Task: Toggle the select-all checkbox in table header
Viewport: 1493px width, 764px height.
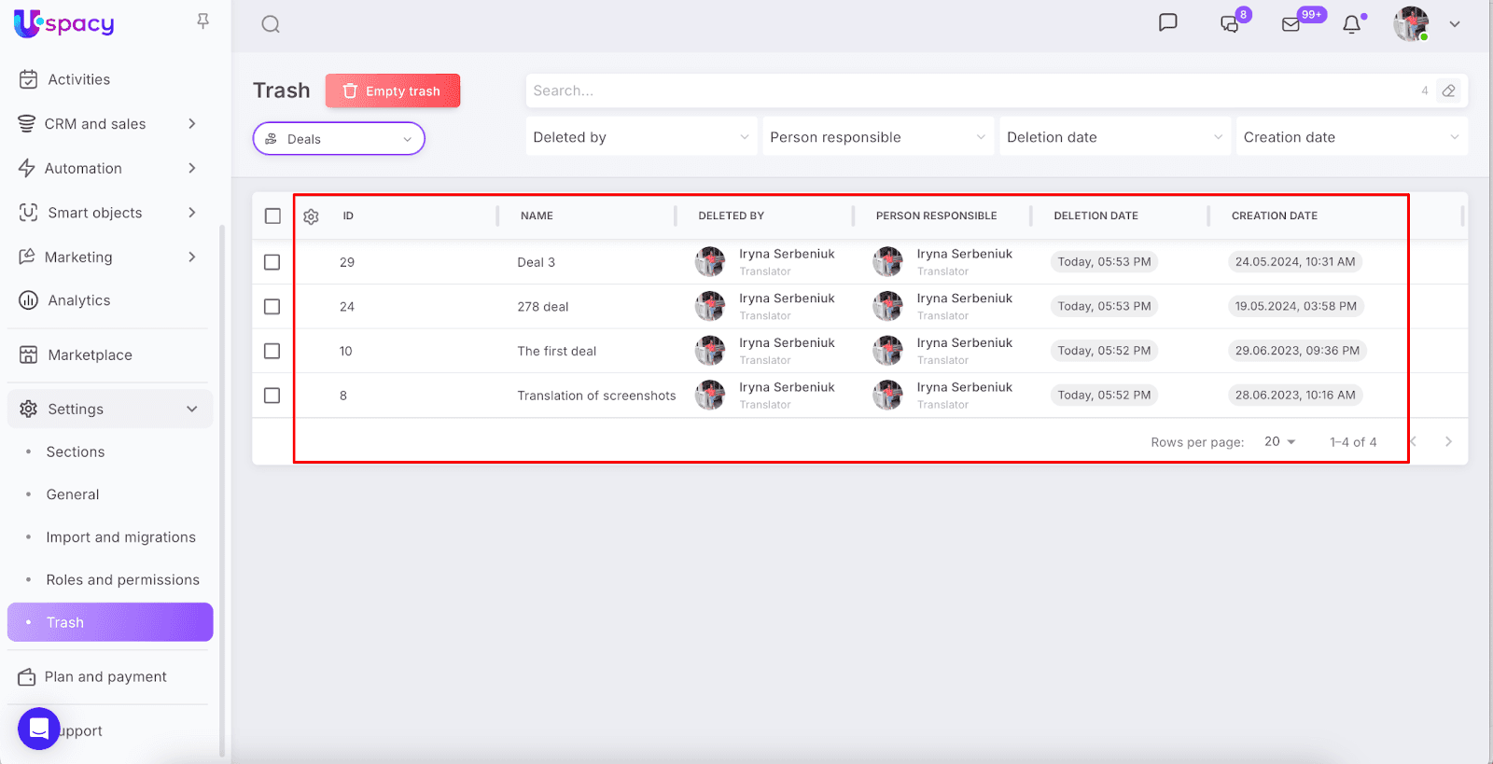Action: [272, 216]
